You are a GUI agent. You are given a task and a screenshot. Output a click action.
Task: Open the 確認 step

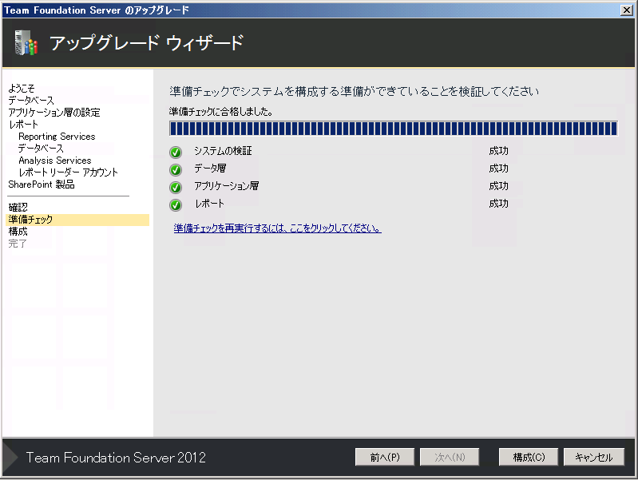coord(18,207)
